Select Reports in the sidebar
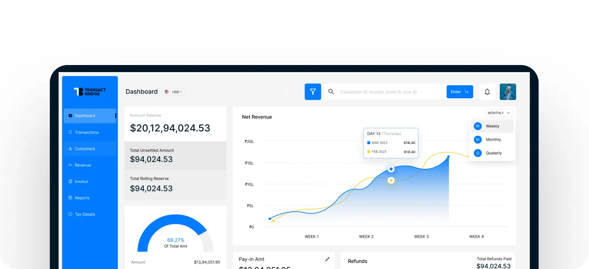Viewport: 589px width, 269px height. pyautogui.click(x=82, y=198)
